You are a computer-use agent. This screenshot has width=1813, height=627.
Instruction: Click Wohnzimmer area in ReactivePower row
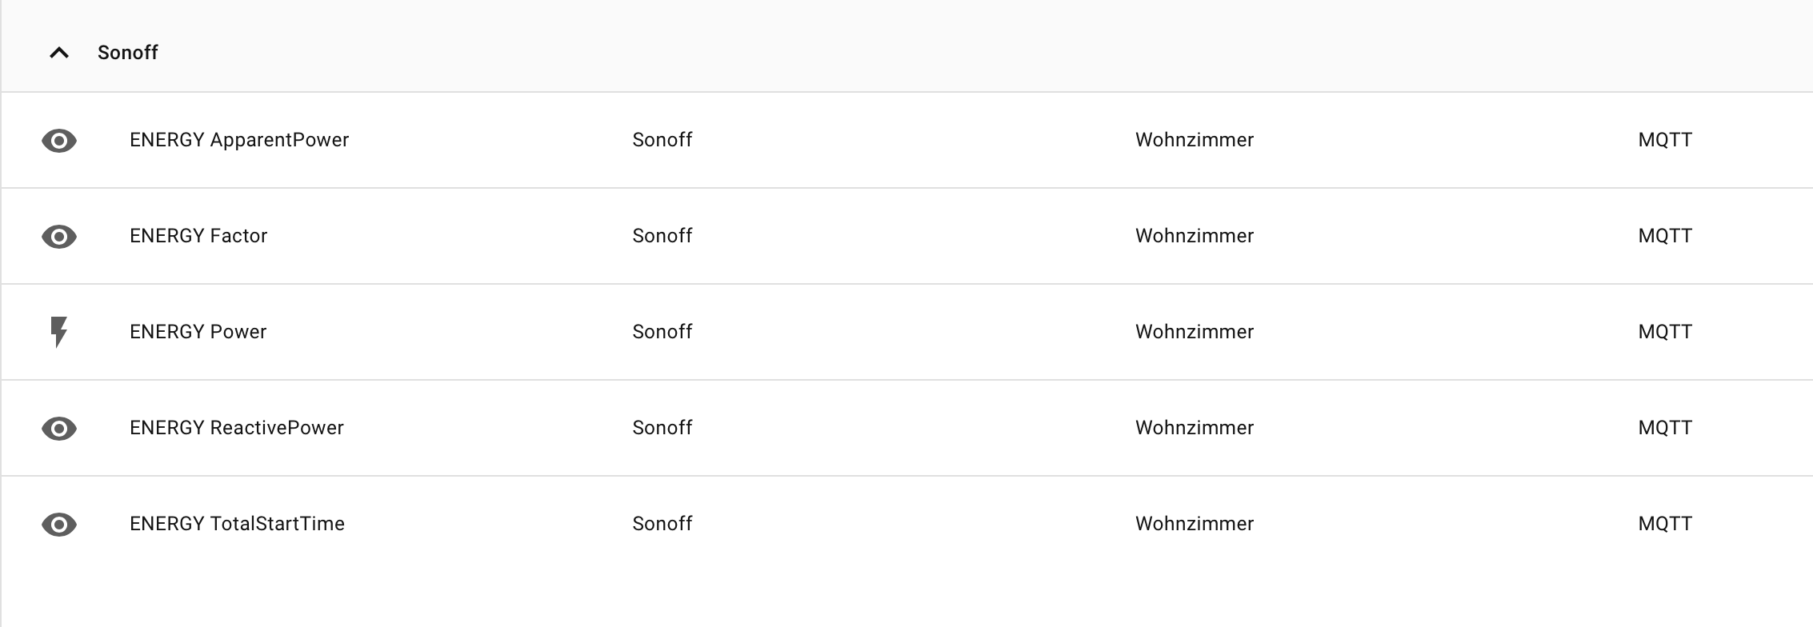pyautogui.click(x=1195, y=428)
